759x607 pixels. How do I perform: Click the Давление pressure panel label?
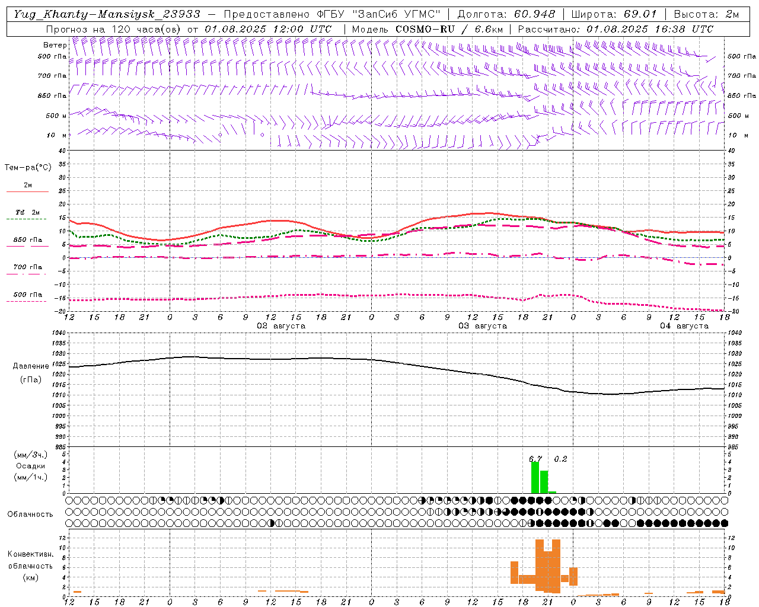[31, 366]
